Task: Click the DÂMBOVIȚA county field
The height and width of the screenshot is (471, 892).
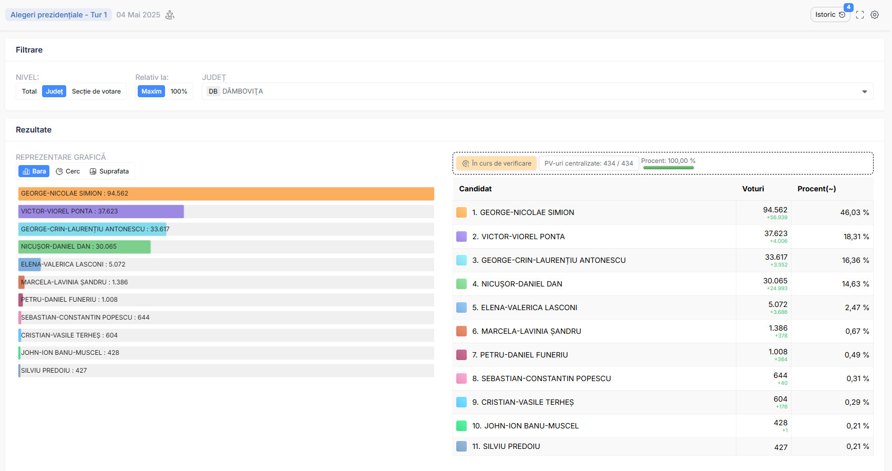Action: (537, 91)
